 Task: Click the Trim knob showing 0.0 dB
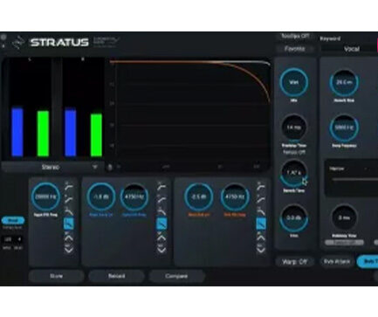click(294, 217)
